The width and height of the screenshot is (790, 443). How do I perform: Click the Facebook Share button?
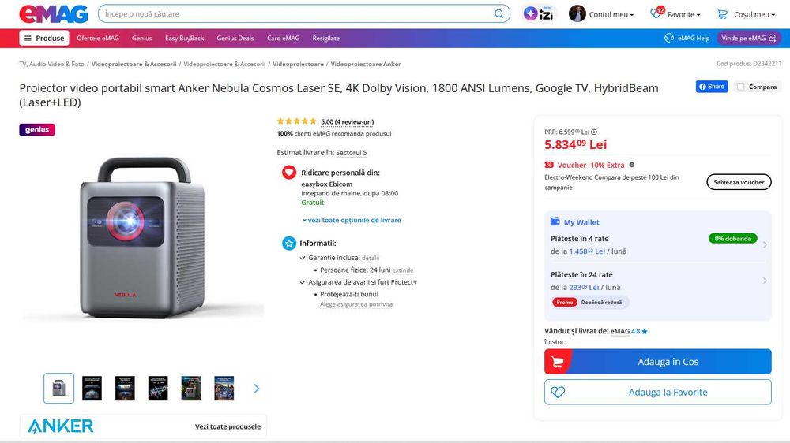(712, 87)
